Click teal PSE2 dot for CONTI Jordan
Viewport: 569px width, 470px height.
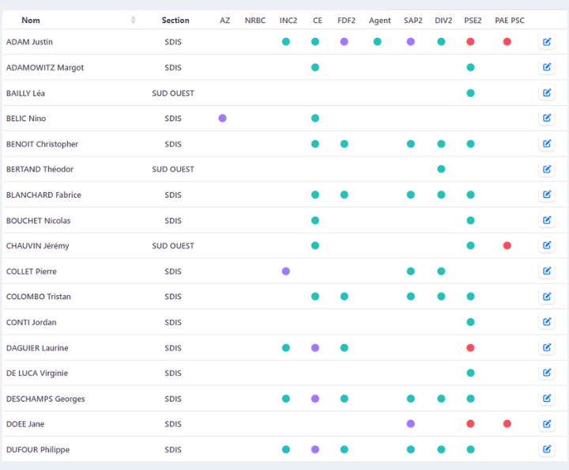470,322
